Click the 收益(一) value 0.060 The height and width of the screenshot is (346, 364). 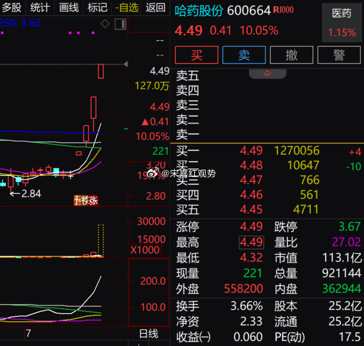248,337
